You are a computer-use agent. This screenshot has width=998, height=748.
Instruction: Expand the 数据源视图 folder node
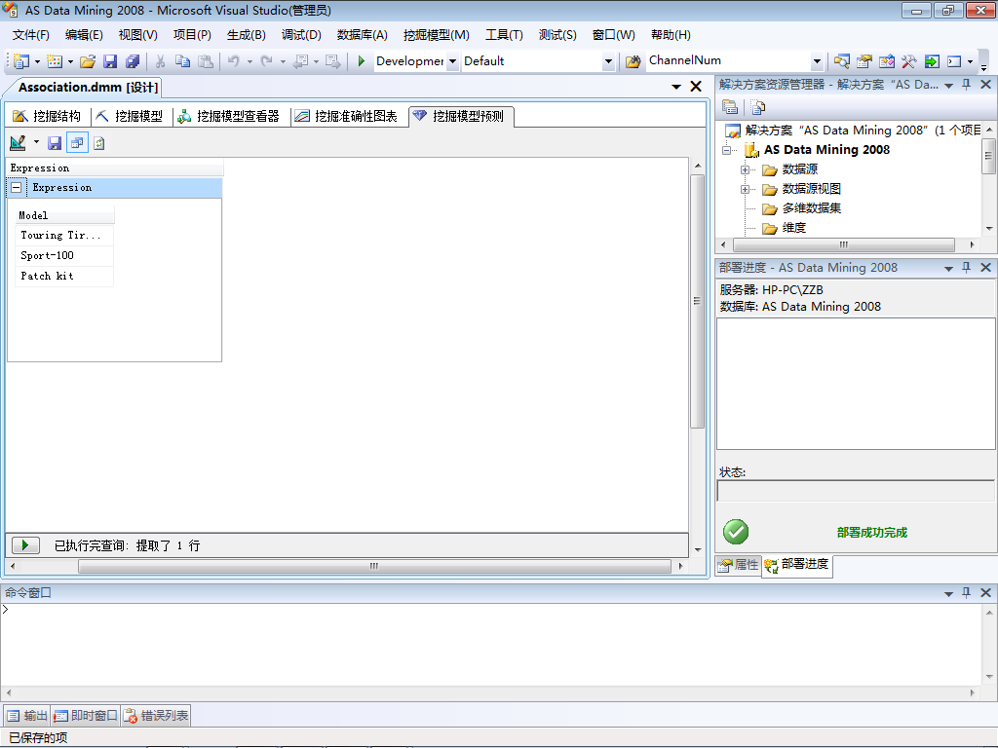(x=745, y=190)
